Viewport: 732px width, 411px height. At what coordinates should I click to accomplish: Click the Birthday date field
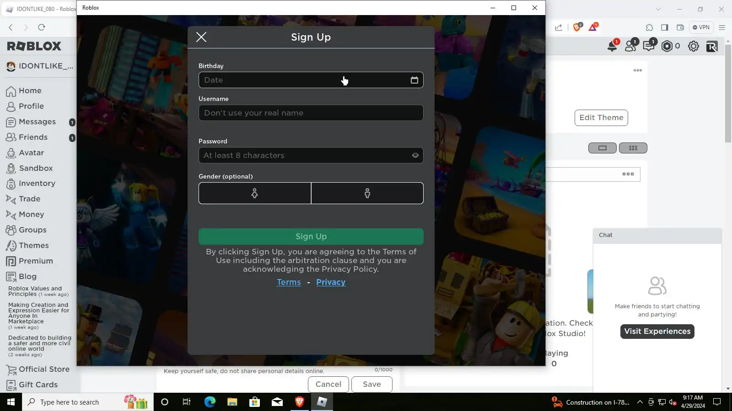coord(311,80)
